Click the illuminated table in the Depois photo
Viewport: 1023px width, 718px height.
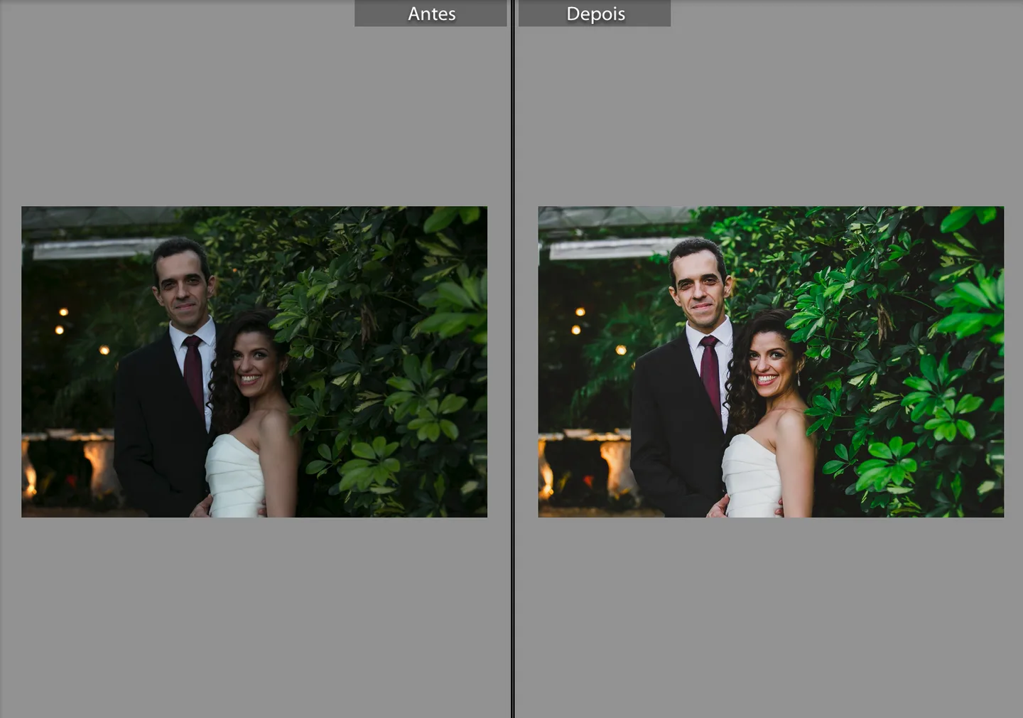point(585,462)
